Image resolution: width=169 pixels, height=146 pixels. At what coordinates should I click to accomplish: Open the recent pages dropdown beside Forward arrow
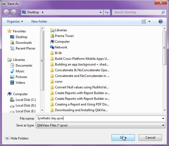pos(19,13)
